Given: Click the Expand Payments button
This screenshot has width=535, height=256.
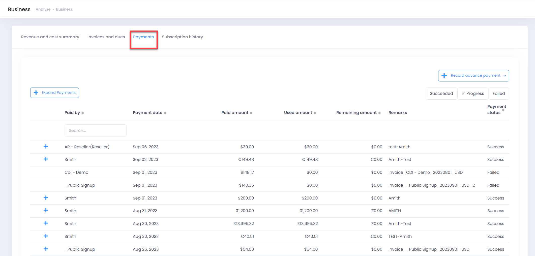Looking at the screenshot, I should click(54, 93).
